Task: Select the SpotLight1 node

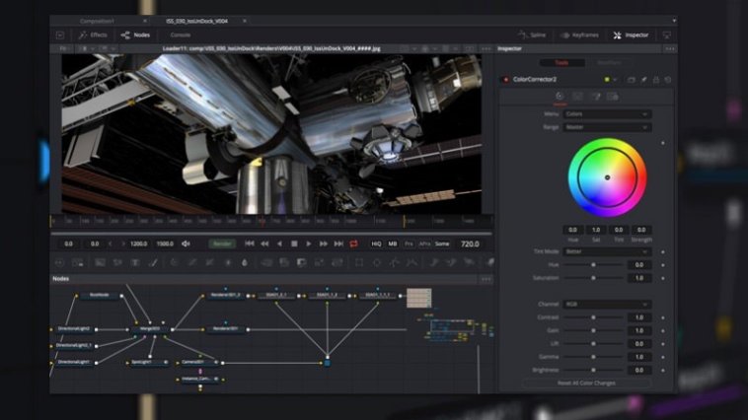Action: pyautogui.click(x=149, y=362)
